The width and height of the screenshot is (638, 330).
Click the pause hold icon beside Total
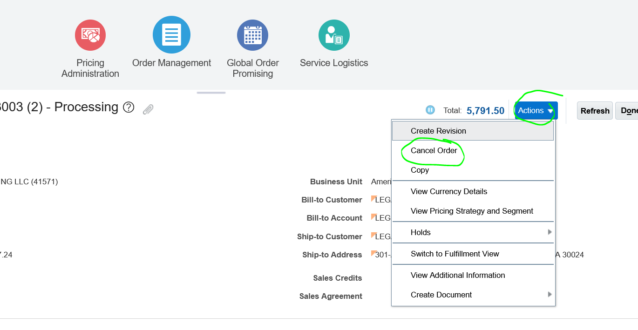pyautogui.click(x=430, y=110)
